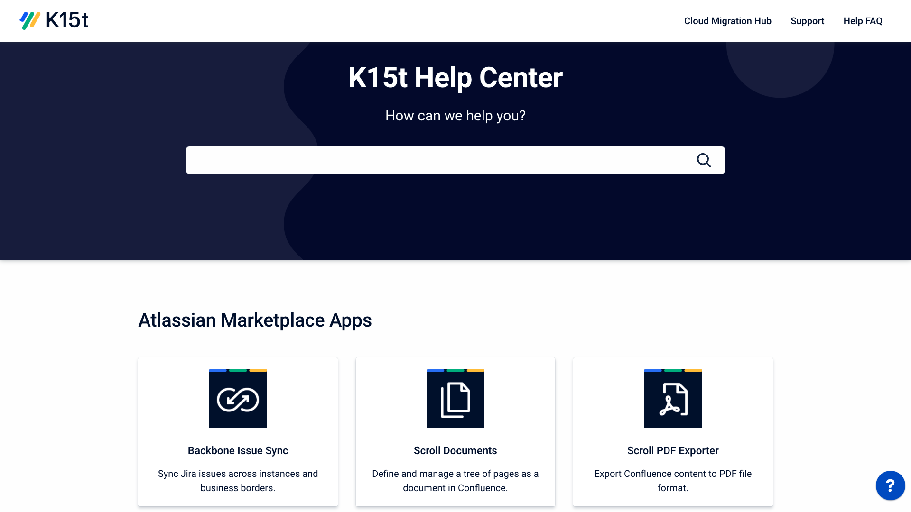Focus the help center search field

437,160
